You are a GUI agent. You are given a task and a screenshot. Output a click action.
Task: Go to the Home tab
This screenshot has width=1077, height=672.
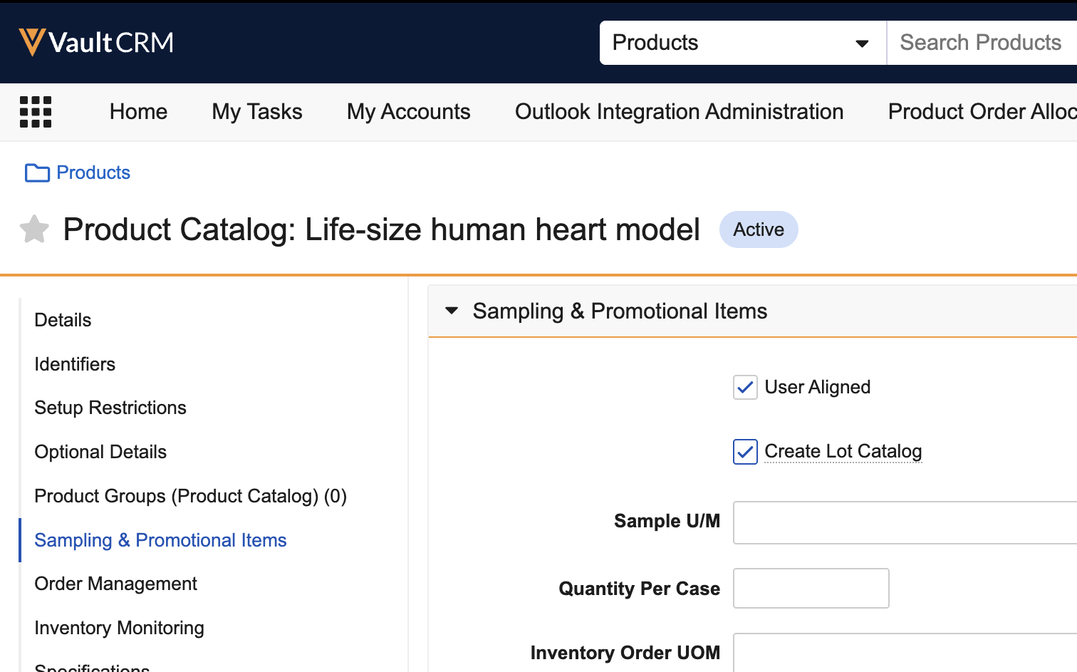point(138,112)
